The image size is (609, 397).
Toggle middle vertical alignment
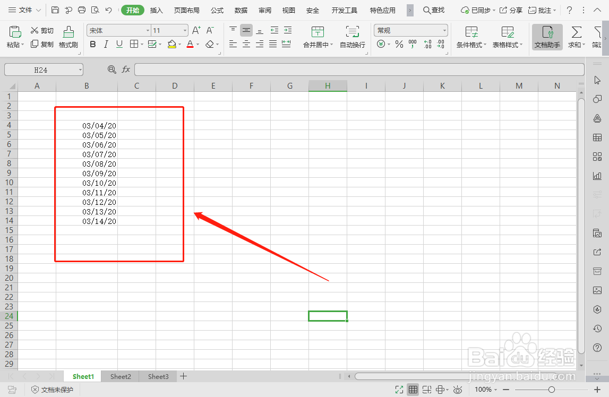point(246,30)
